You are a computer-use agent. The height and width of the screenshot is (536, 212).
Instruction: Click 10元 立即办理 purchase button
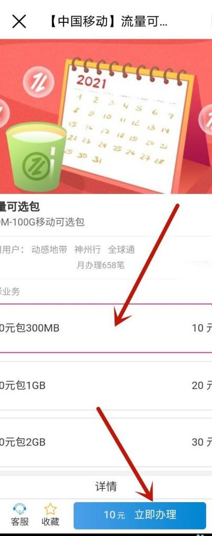click(x=140, y=515)
